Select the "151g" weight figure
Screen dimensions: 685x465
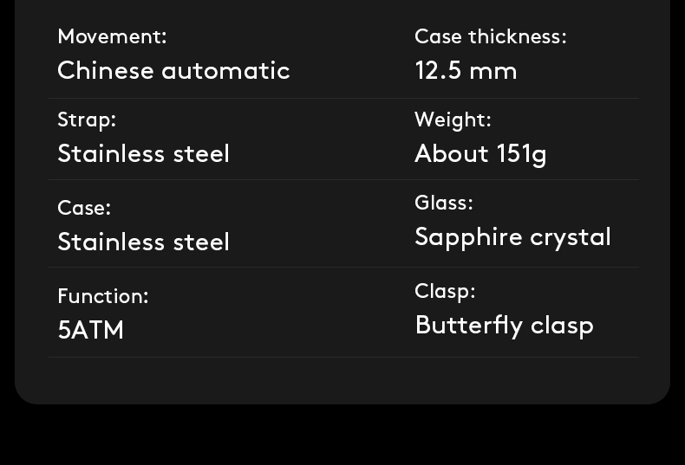click(521, 154)
